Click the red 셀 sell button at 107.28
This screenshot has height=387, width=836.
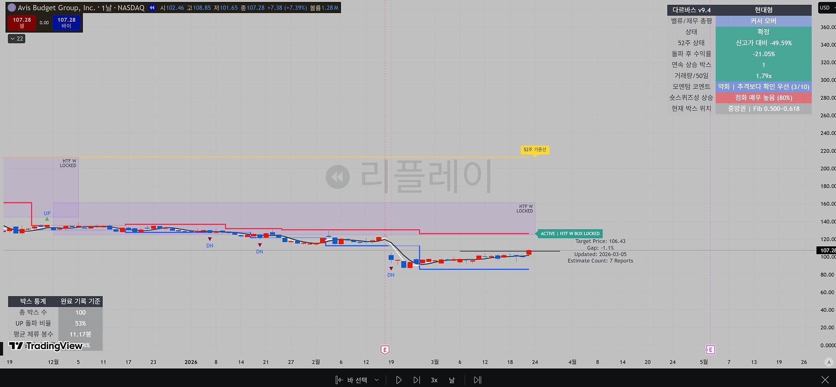tap(22, 23)
